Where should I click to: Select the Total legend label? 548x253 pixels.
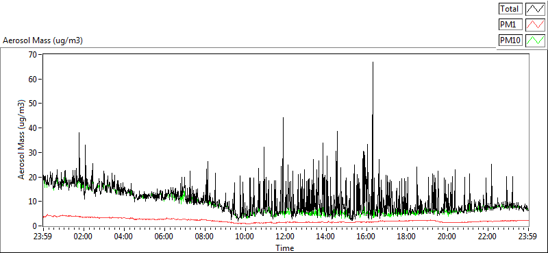pyautogui.click(x=510, y=8)
